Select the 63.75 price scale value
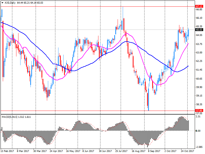This screenshot has height=154, width=205. point(199,44)
